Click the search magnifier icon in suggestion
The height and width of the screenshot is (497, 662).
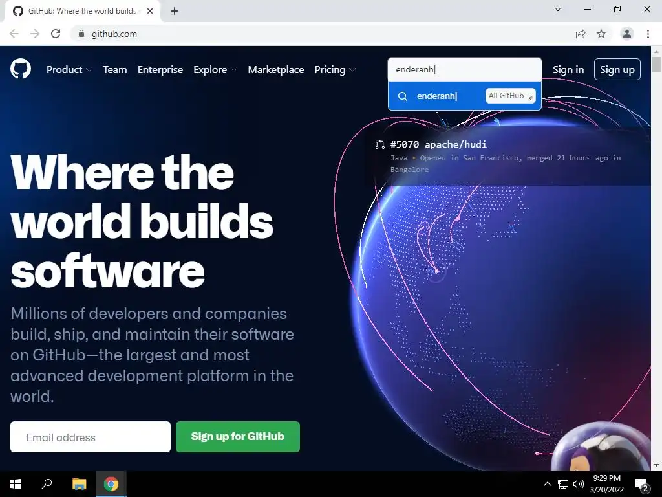pos(402,96)
